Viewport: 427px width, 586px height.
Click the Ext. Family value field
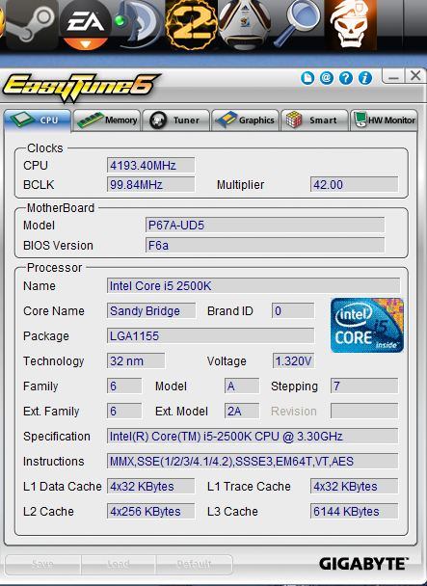[124, 412]
